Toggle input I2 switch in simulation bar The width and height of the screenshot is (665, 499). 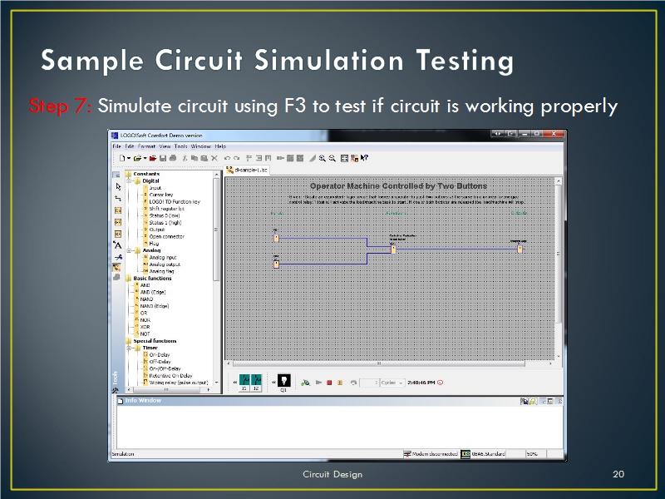coord(256,381)
